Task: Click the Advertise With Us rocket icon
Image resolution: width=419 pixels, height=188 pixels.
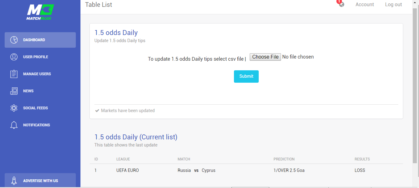Action: (x=14, y=181)
